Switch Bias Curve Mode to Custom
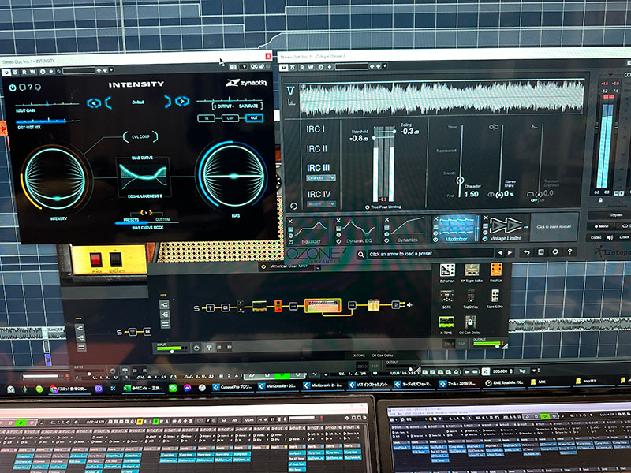 [x=163, y=219]
